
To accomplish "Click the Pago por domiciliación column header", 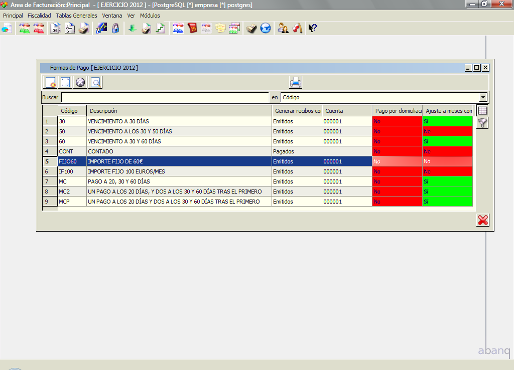I will coord(398,111).
